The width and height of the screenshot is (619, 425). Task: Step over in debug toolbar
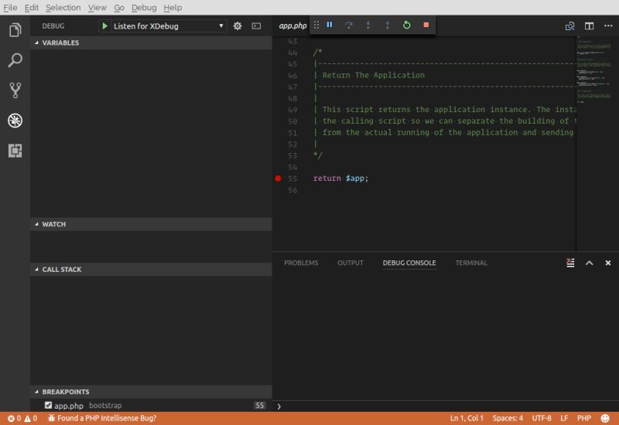[349, 25]
